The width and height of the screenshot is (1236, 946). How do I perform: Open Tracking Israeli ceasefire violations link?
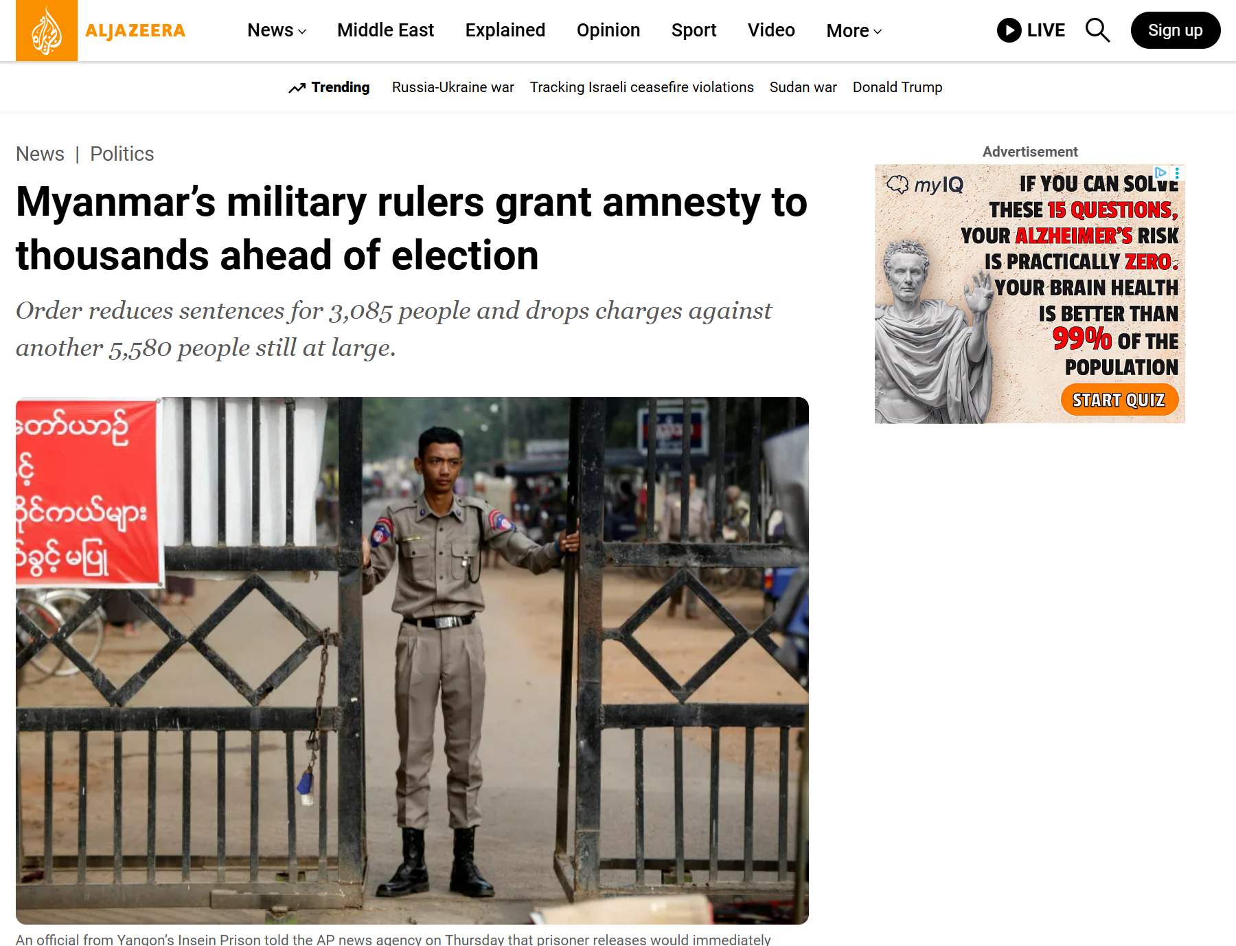tap(641, 87)
